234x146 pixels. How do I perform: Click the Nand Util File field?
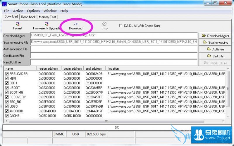(x=114, y=62)
